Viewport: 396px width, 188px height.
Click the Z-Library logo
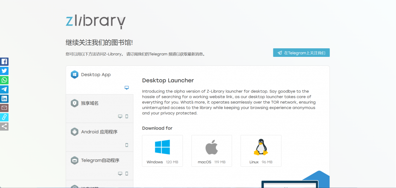coord(96,22)
